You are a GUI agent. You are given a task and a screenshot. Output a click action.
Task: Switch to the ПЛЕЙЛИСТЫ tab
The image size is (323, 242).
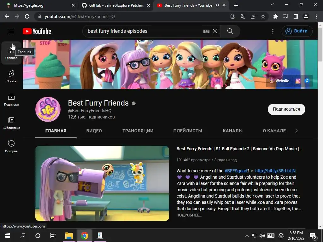188,131
